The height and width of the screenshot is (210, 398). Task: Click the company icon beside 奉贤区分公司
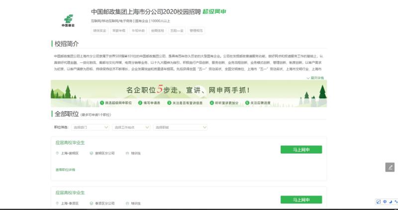pos(91,203)
